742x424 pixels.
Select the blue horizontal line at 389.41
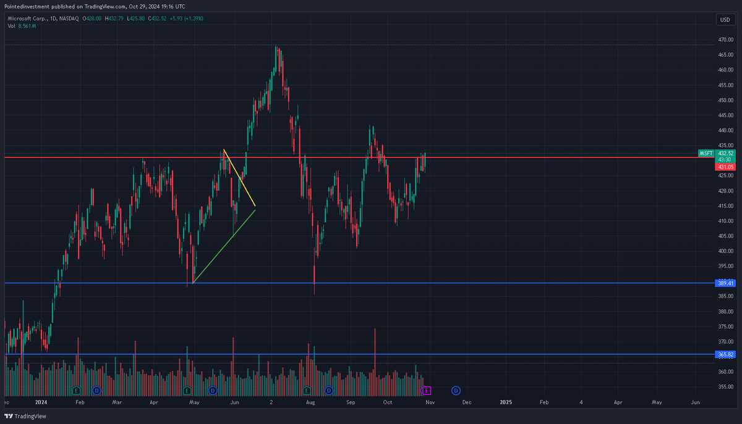tap(359, 283)
